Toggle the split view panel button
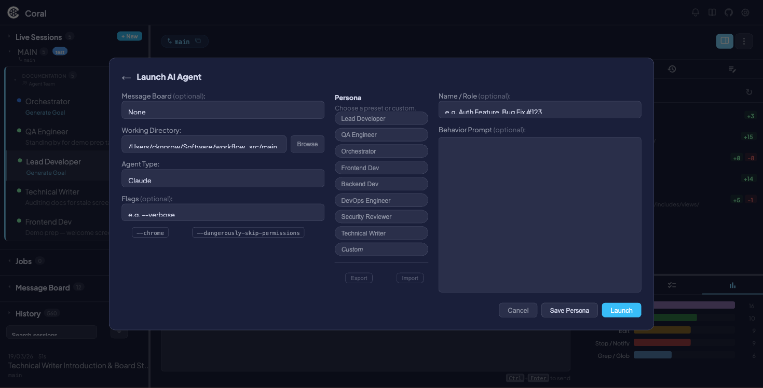 724,41
